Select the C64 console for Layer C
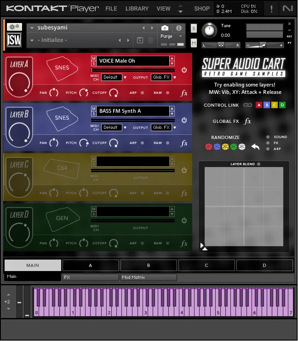This screenshot has width=298, height=341. 62,168
